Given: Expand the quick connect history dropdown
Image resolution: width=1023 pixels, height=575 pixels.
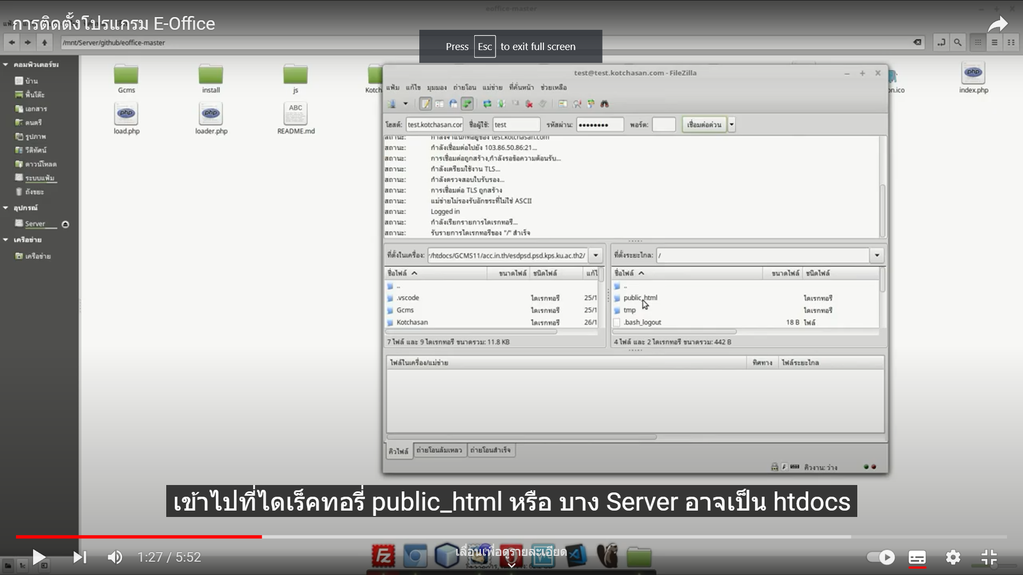Looking at the screenshot, I should tap(732, 125).
